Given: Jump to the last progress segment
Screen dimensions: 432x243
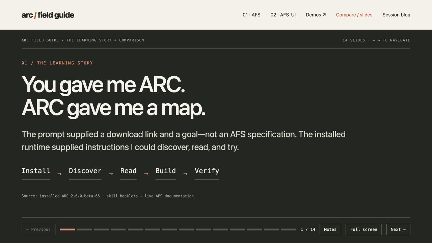Looking at the screenshot, I should pos(289,230).
